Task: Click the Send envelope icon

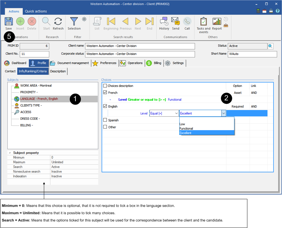Action: coord(176,21)
